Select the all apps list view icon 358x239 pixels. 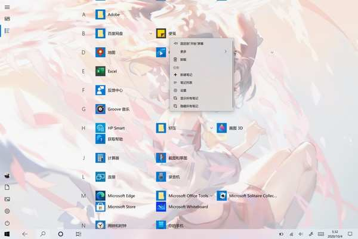7,30
